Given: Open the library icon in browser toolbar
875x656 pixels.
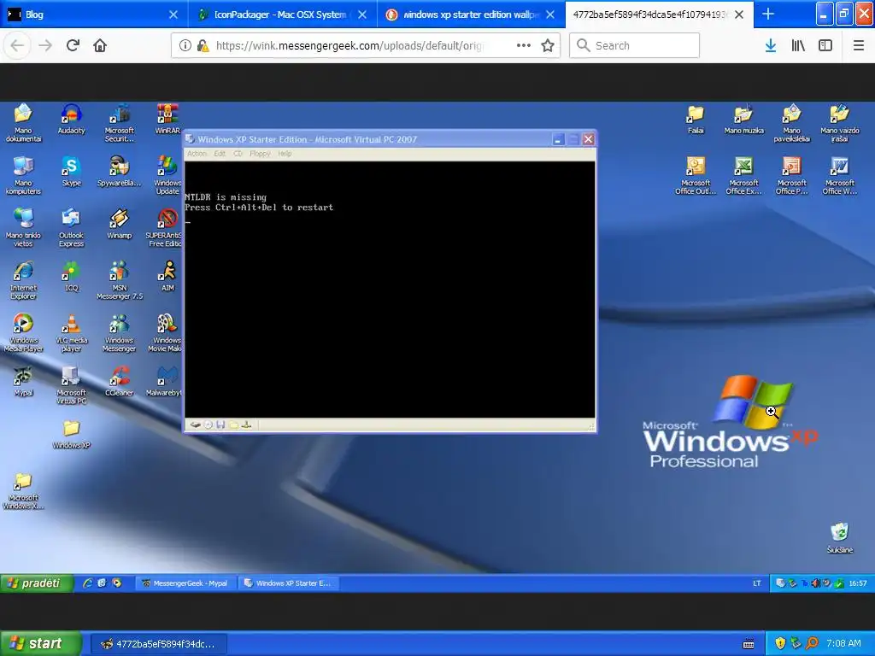Looking at the screenshot, I should click(x=798, y=46).
